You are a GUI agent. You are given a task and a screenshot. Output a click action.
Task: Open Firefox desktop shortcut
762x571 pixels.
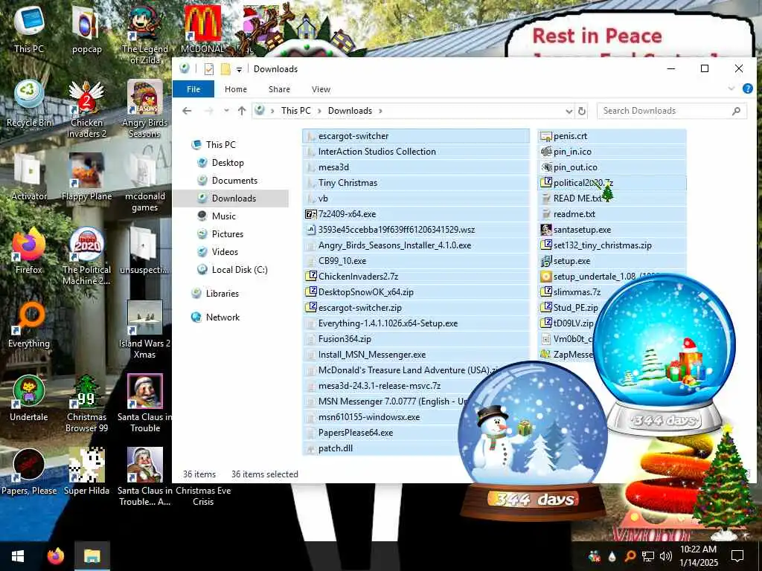click(29, 251)
